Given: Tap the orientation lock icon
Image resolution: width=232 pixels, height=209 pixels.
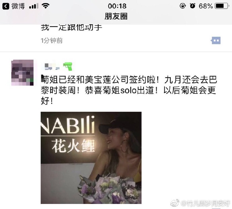Looking at the screenshot, I should point(183,6).
